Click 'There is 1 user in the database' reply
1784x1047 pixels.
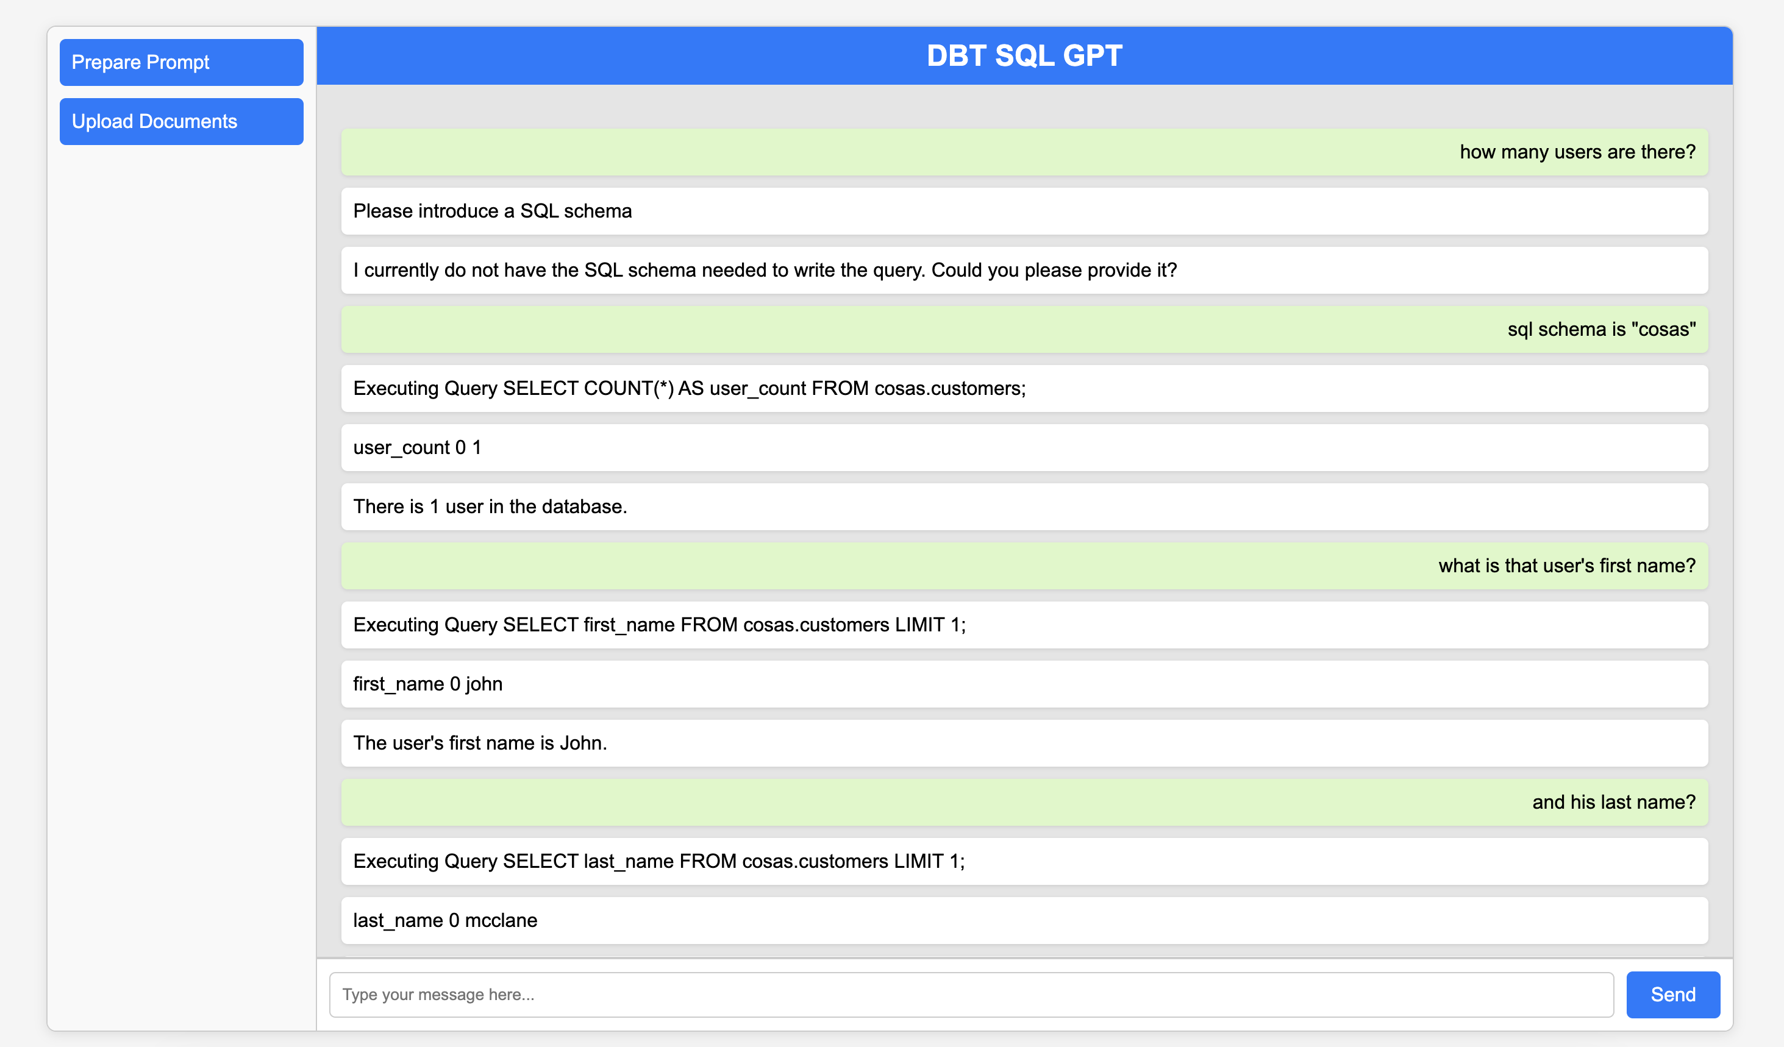(x=490, y=506)
